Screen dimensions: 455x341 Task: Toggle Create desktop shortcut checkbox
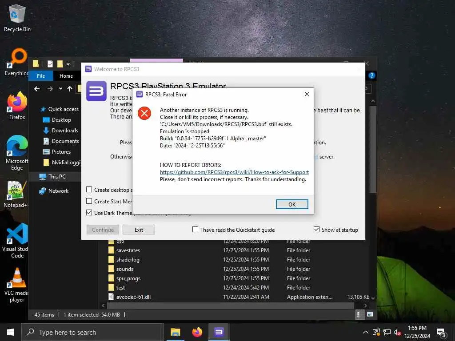89,190
